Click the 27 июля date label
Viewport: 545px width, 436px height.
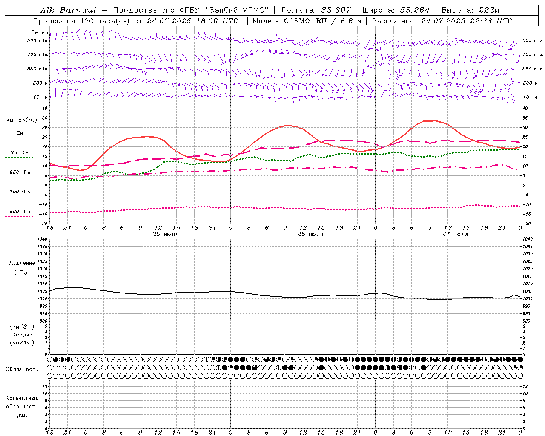point(455,234)
